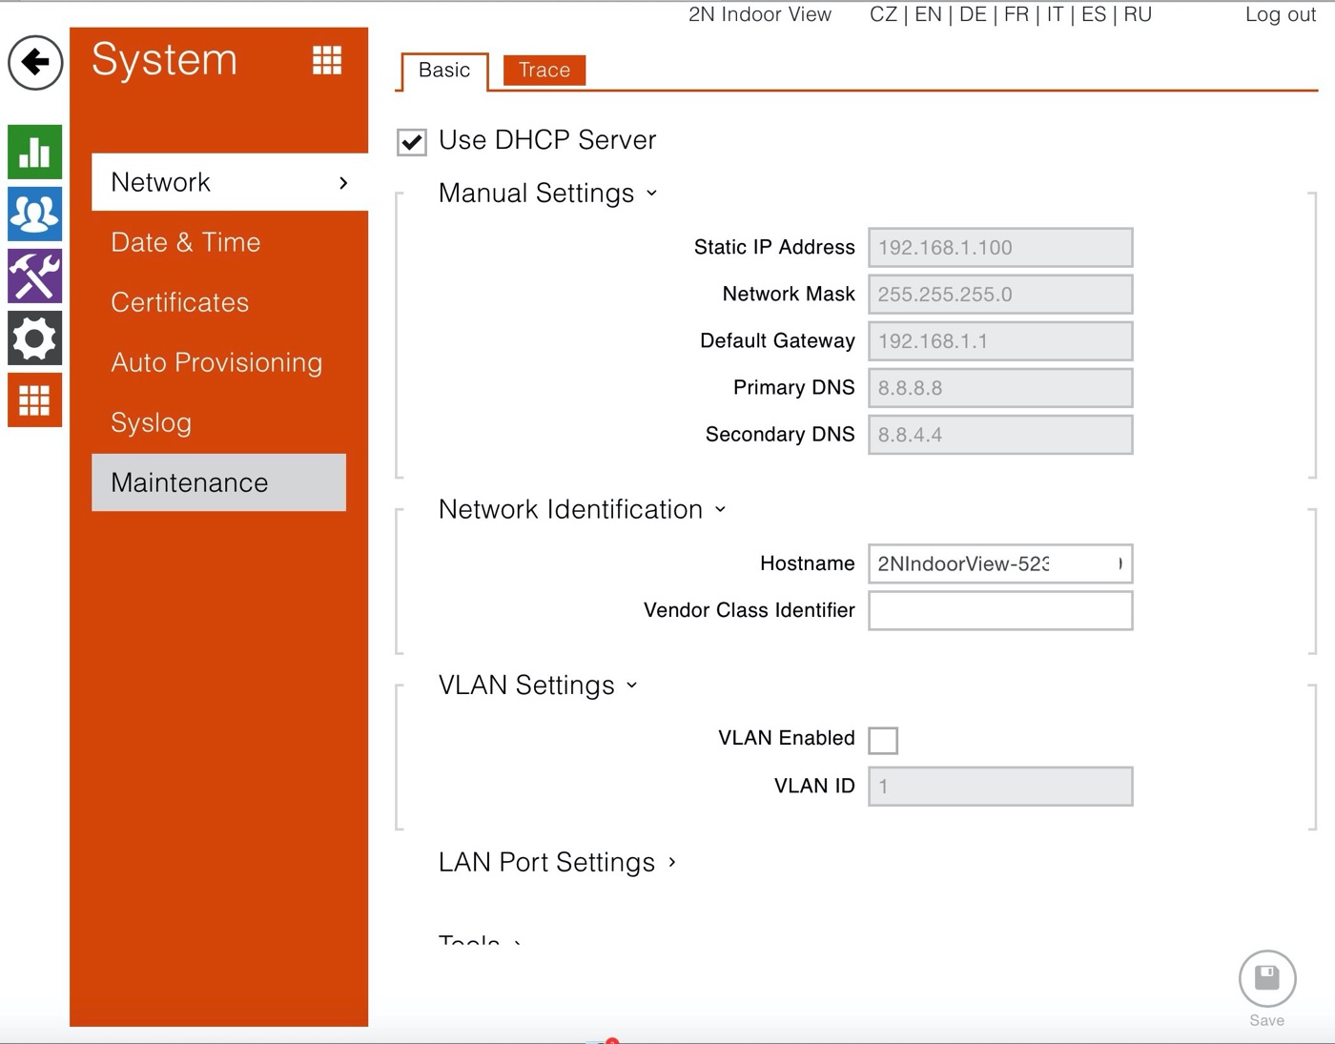Image resolution: width=1335 pixels, height=1044 pixels.
Task: Click the Save disk icon
Action: [1267, 979]
